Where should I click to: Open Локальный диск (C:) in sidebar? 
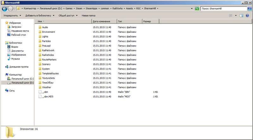[x=22, y=79]
